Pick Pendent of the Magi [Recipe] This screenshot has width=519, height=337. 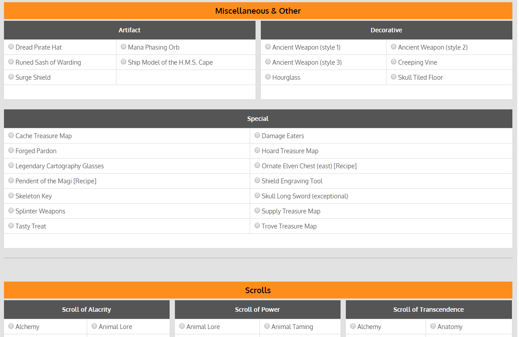tap(11, 180)
